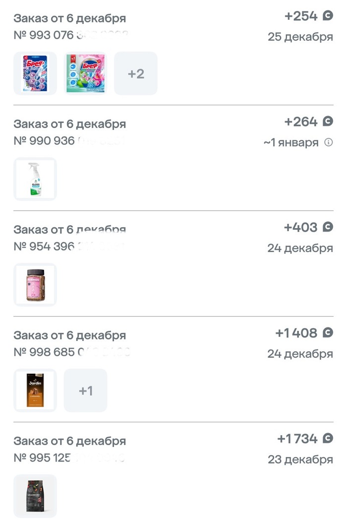Open instant coffee jar thumbnail

[x=35, y=285]
